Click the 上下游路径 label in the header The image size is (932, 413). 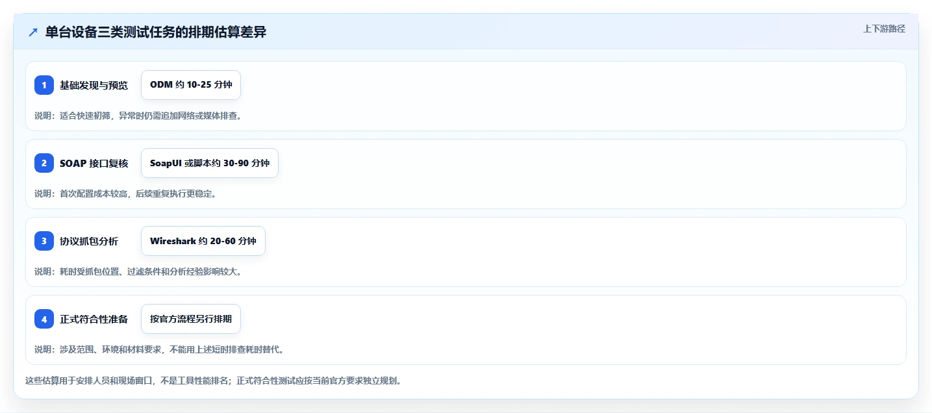tap(884, 29)
